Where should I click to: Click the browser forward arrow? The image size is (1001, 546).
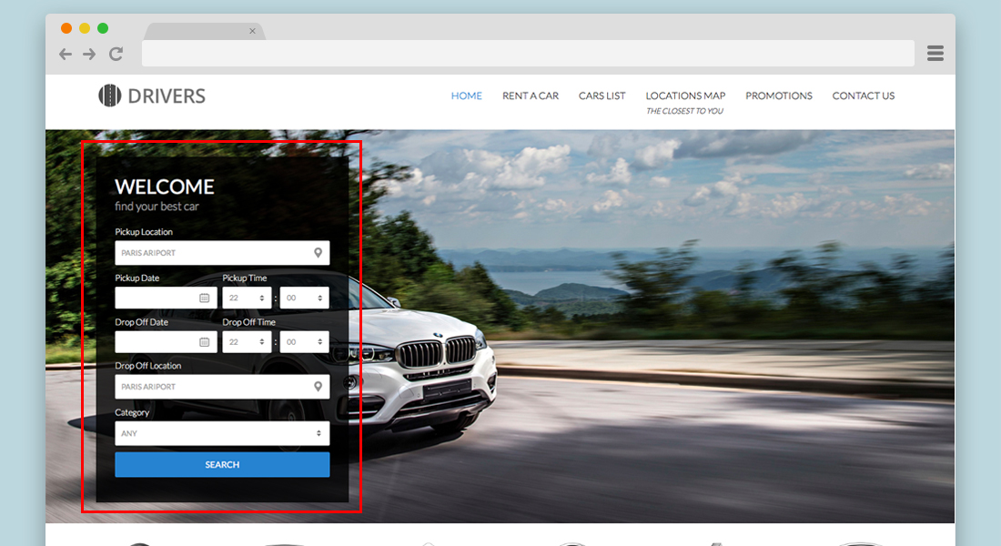89,55
